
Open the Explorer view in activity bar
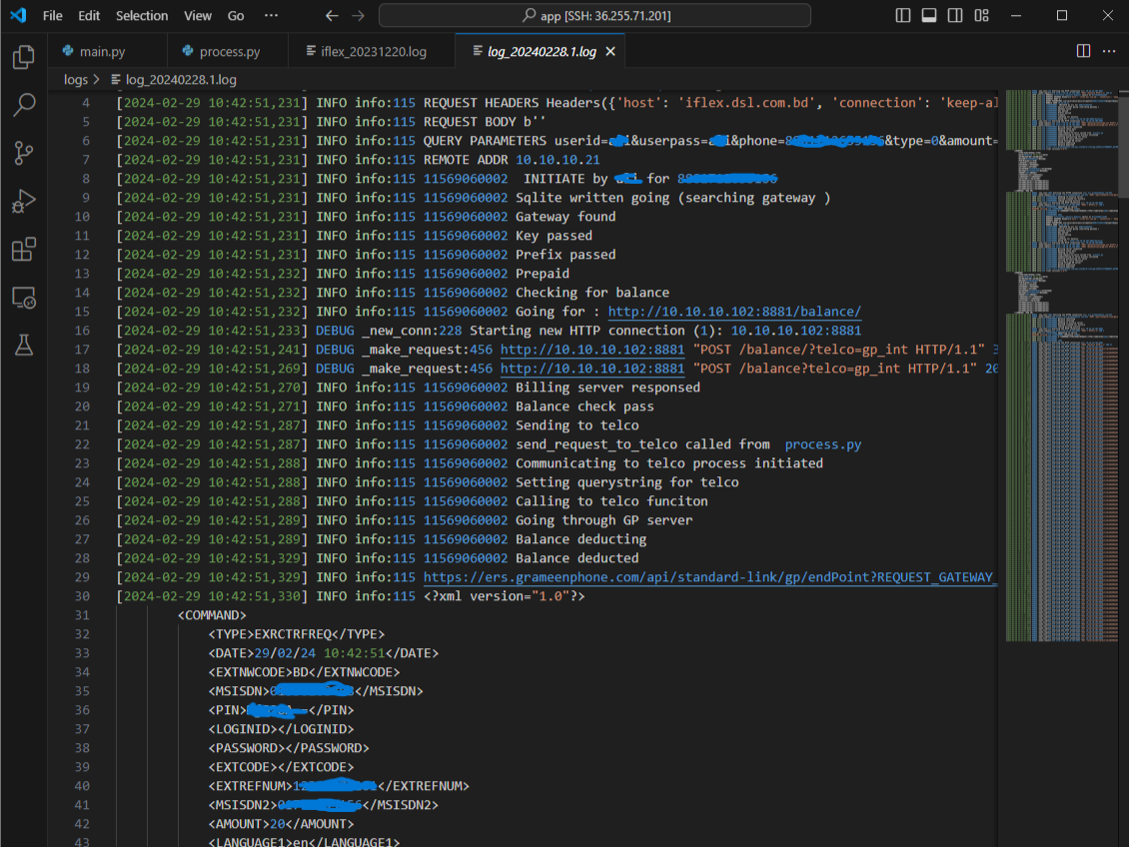(23, 58)
